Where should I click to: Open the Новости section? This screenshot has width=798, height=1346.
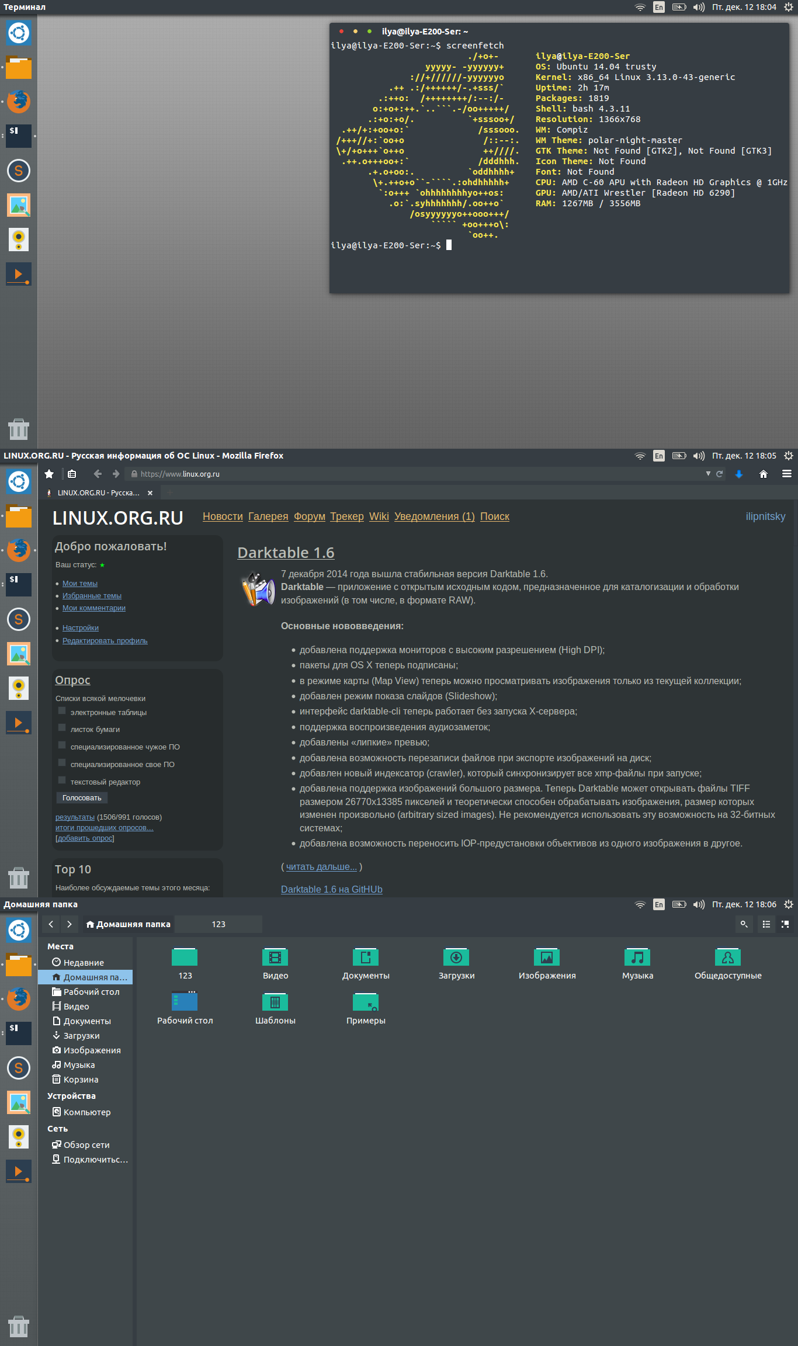[x=223, y=516]
